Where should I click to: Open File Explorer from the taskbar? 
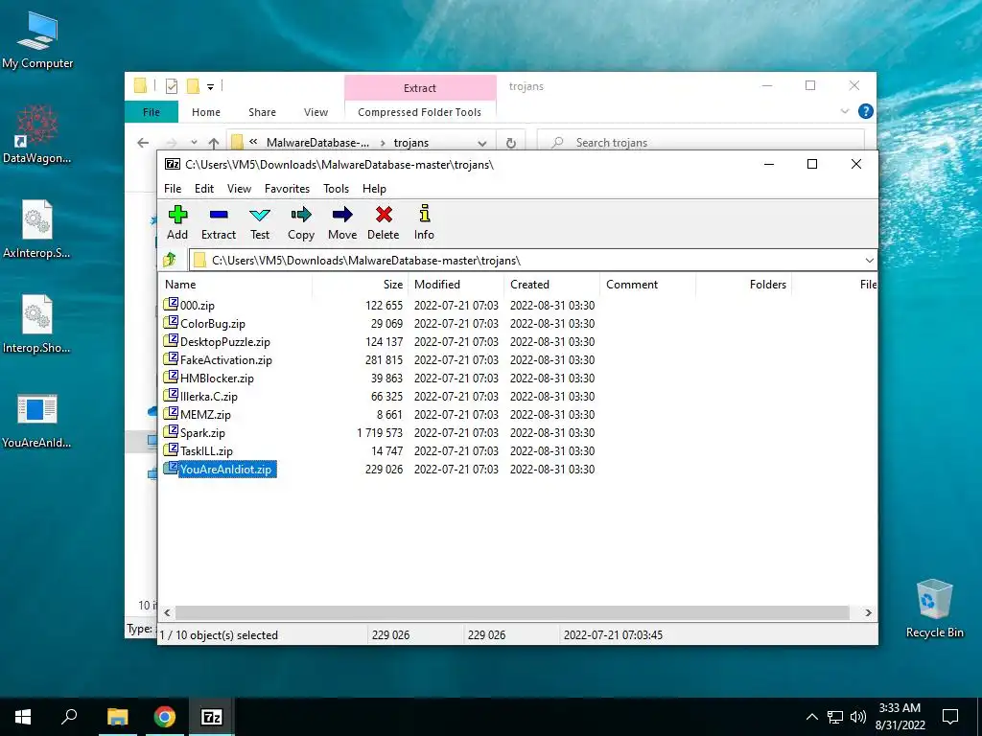click(117, 717)
